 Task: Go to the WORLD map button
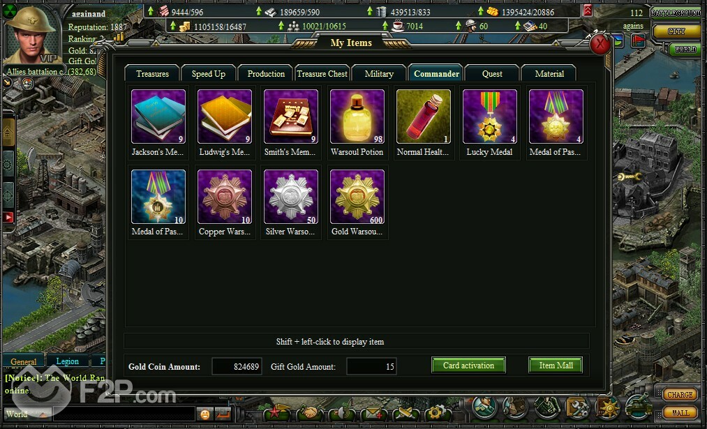(x=685, y=49)
